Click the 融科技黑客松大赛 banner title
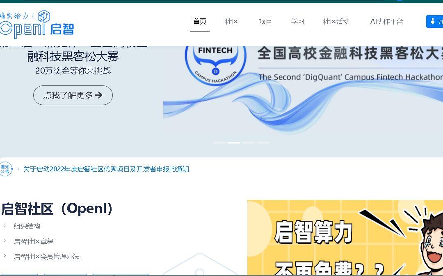The image size is (443, 276). pos(73,56)
